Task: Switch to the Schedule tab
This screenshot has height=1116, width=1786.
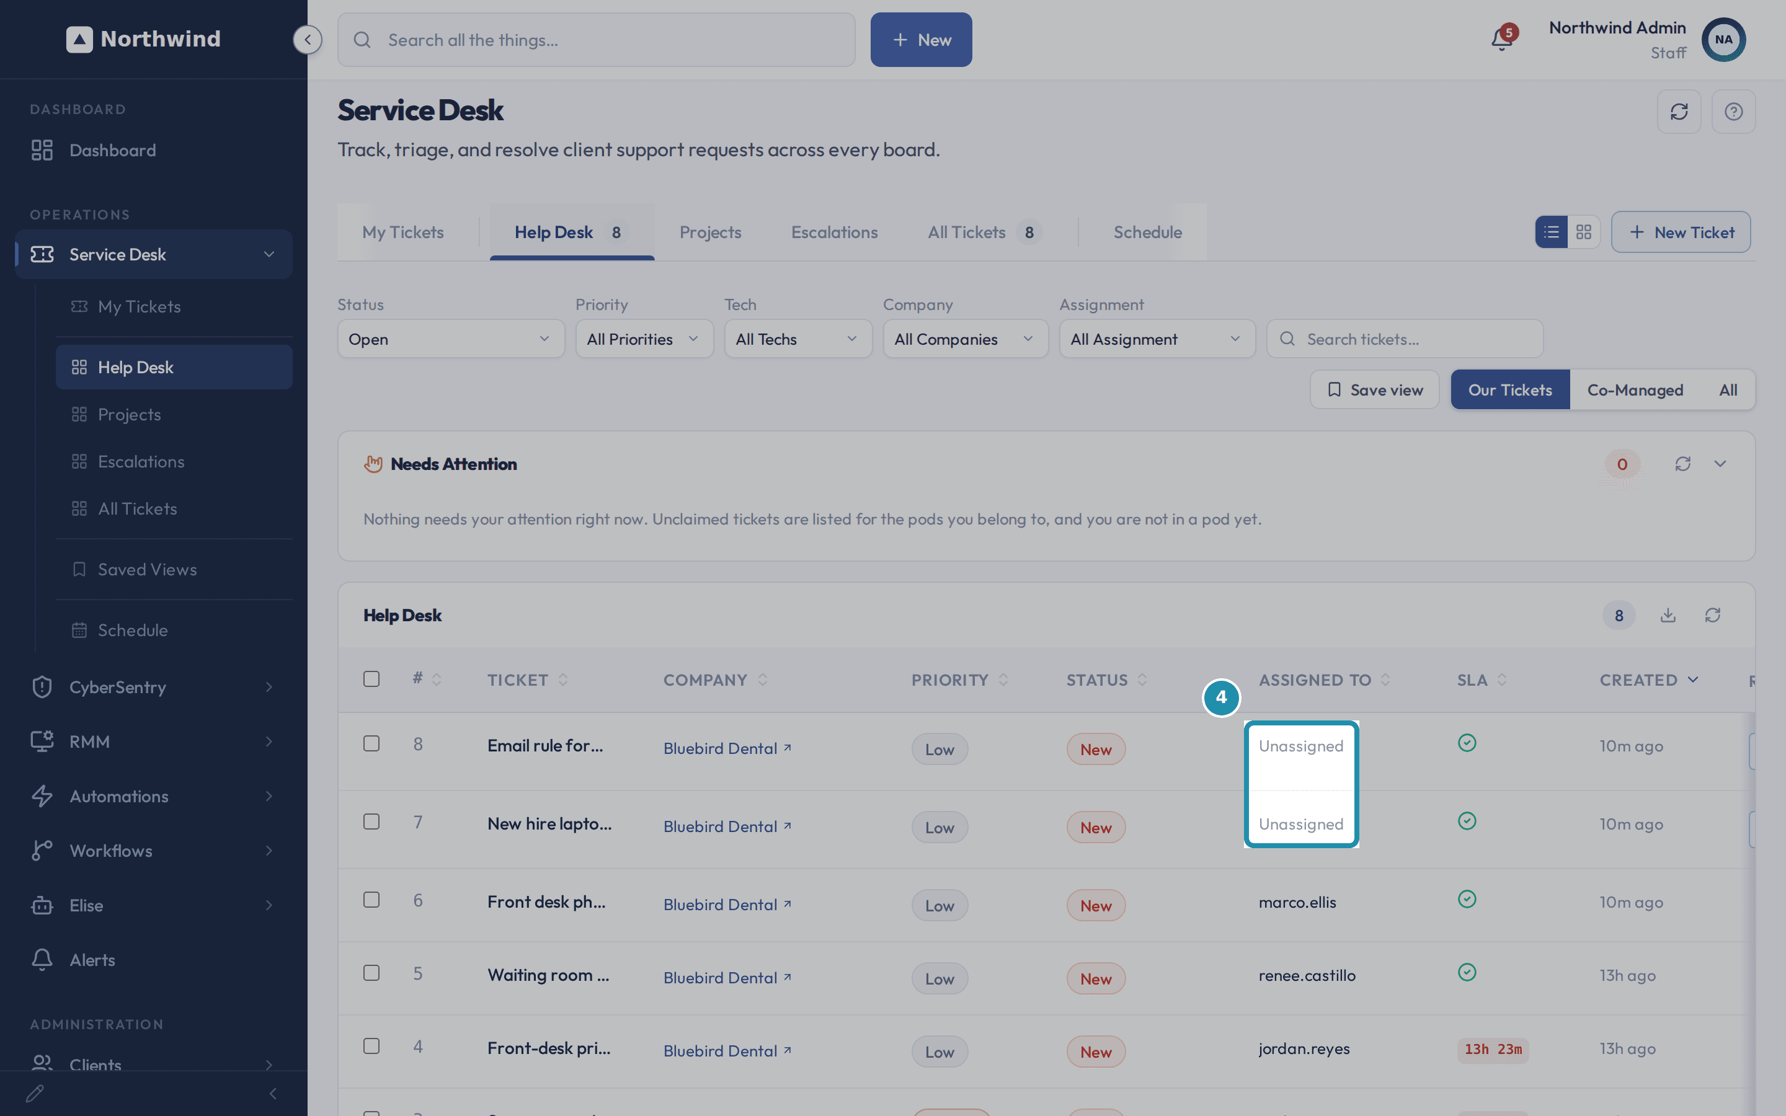Action: click(x=1148, y=232)
